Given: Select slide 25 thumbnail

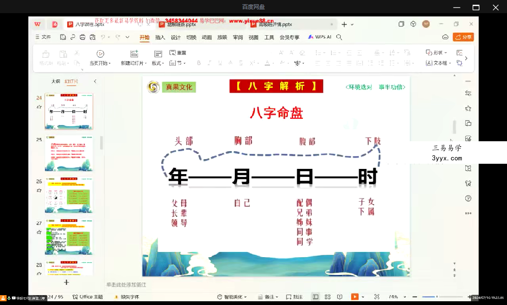Looking at the screenshot, I should click(x=69, y=153).
